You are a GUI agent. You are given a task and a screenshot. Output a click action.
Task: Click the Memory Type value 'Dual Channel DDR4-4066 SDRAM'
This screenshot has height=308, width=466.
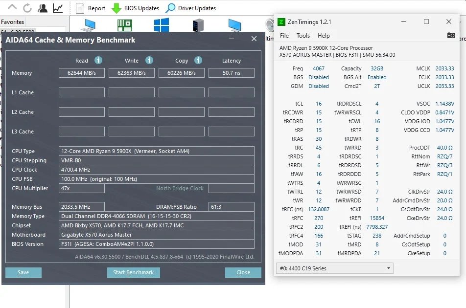click(x=157, y=216)
